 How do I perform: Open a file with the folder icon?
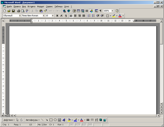[9, 11]
